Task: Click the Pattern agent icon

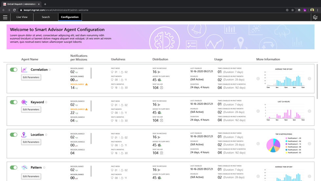Action: coord(24,168)
